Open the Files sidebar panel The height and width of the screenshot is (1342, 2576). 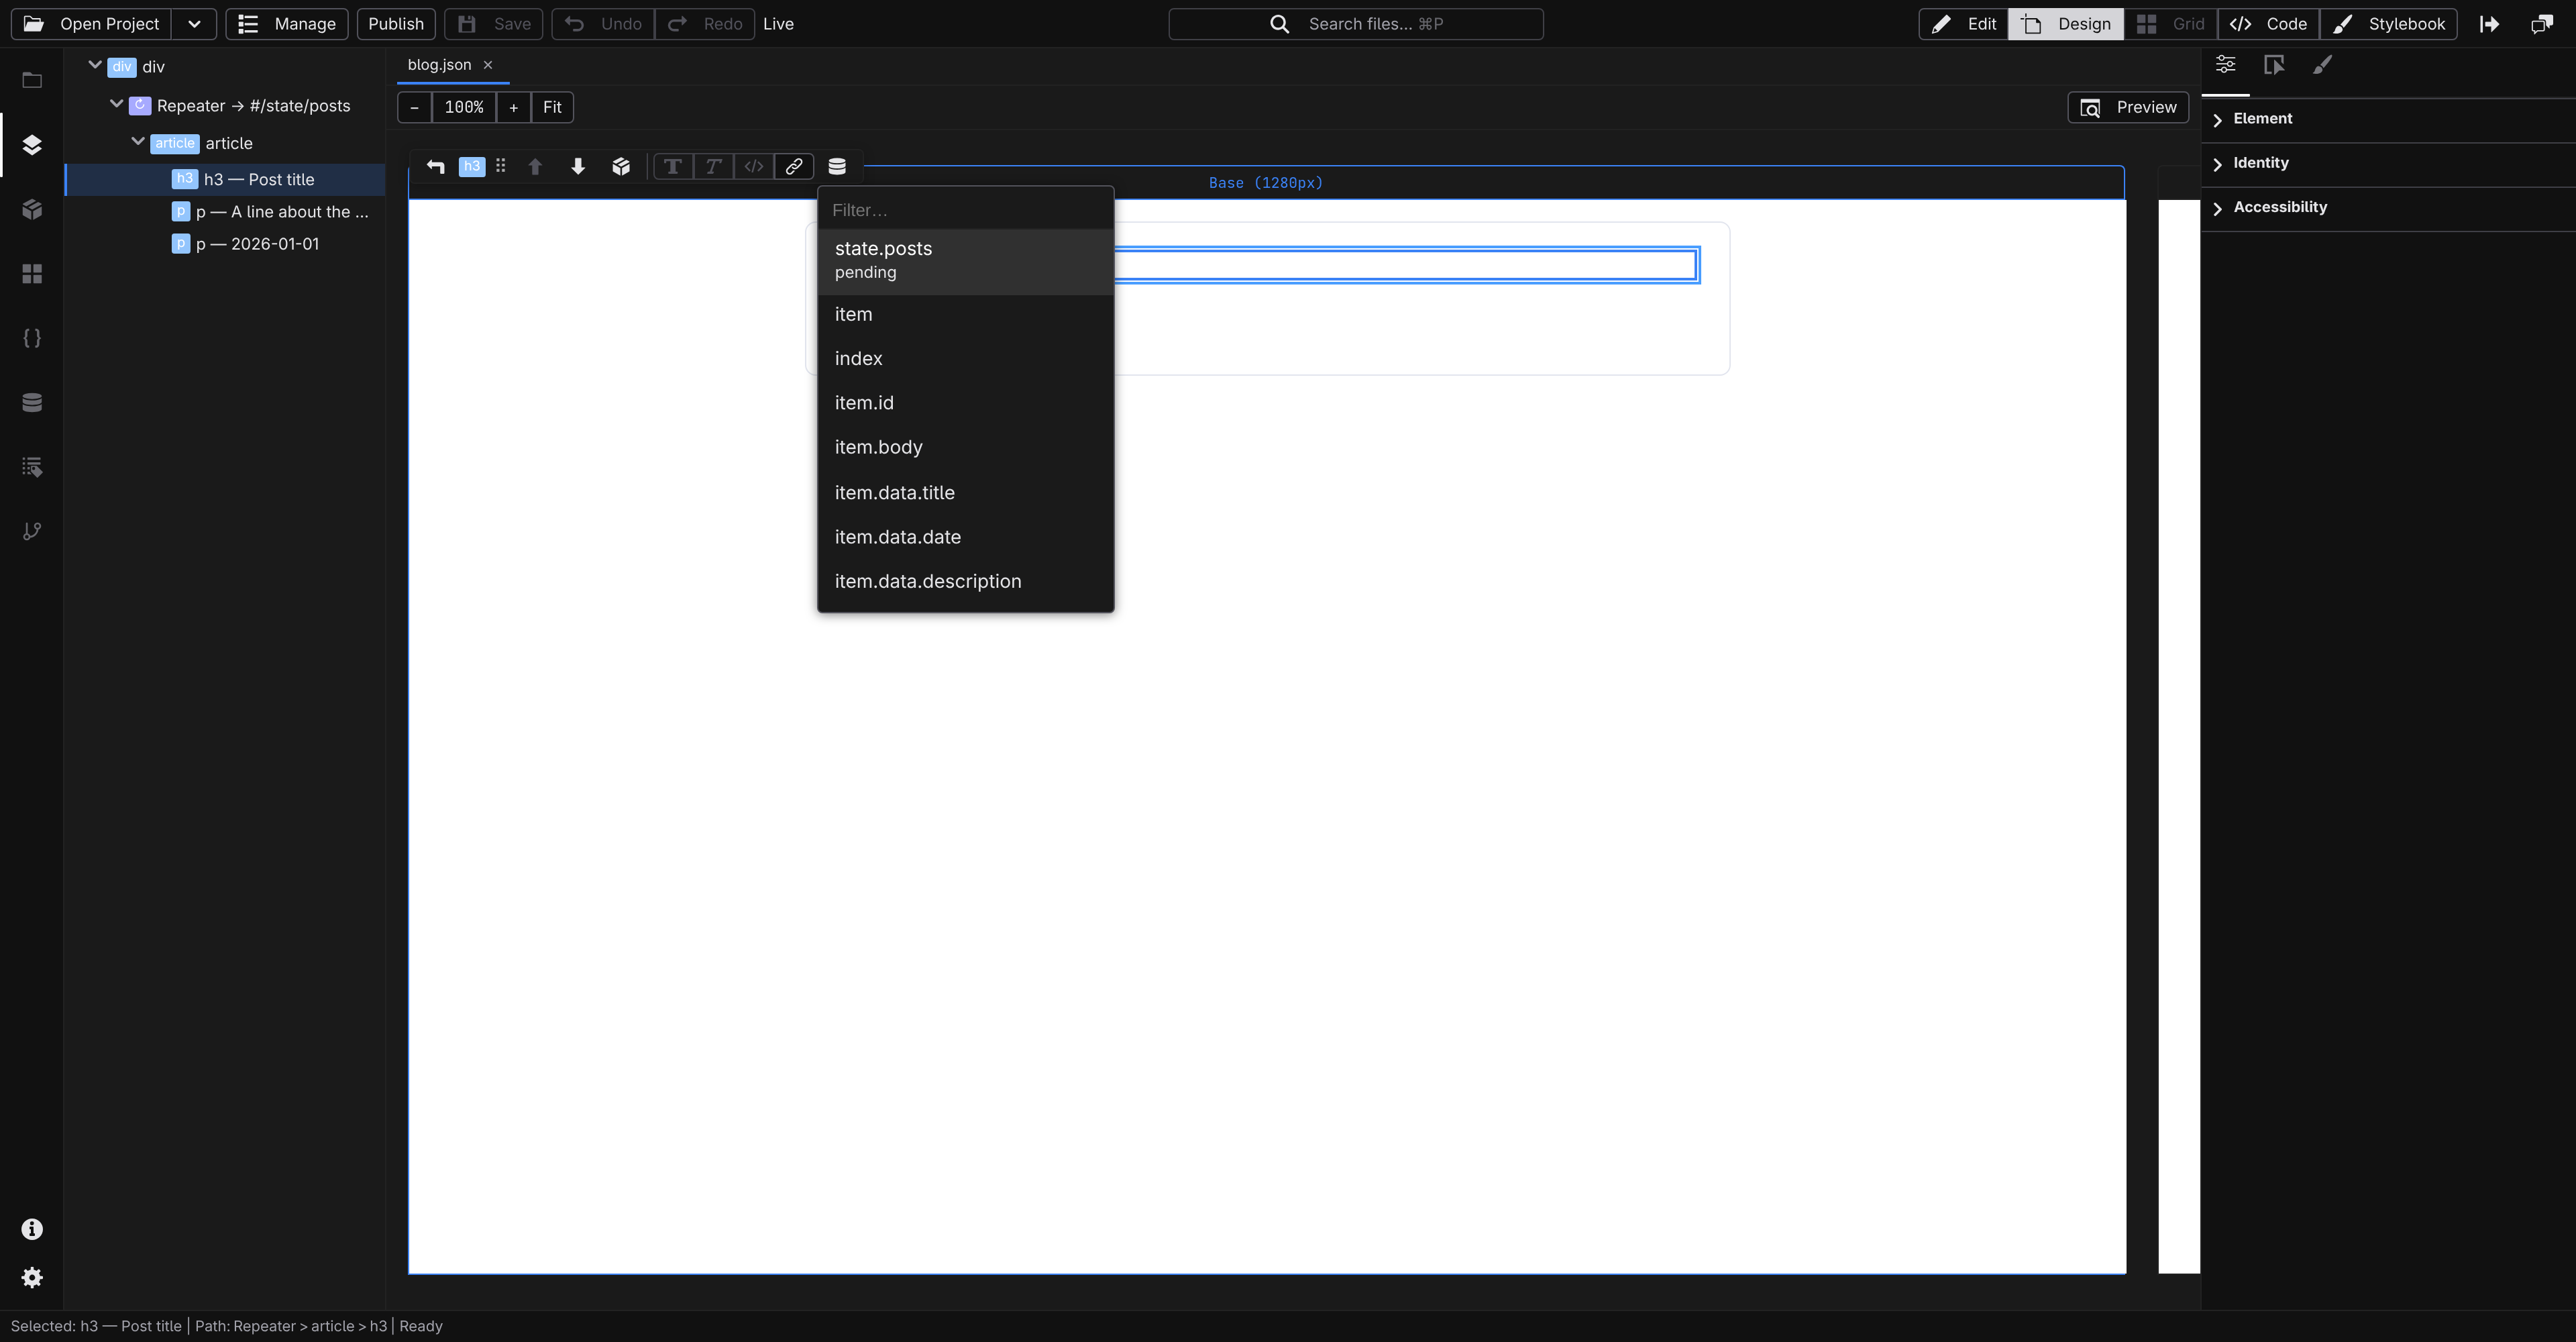(32, 80)
